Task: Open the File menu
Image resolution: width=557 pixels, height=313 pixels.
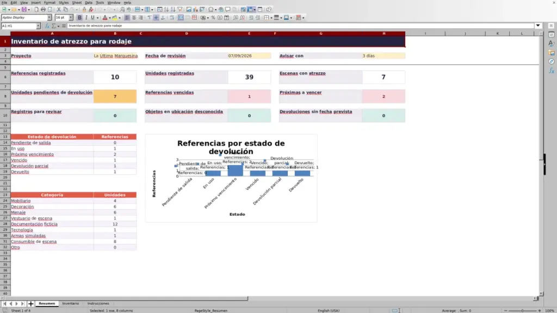Action: click(4, 3)
